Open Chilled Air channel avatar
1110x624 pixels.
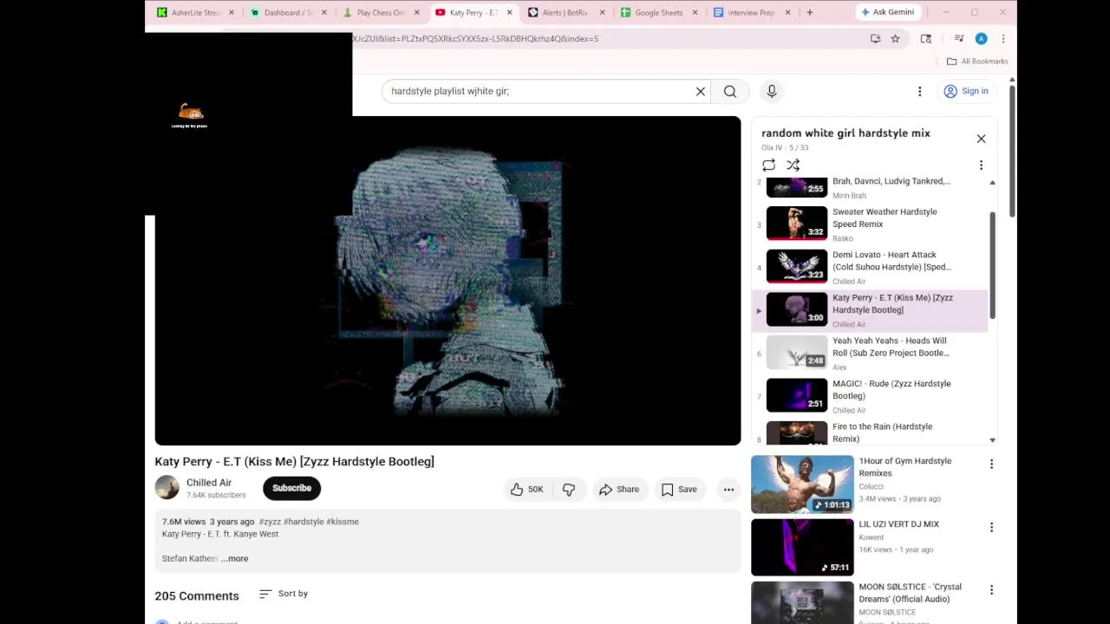pos(167,488)
